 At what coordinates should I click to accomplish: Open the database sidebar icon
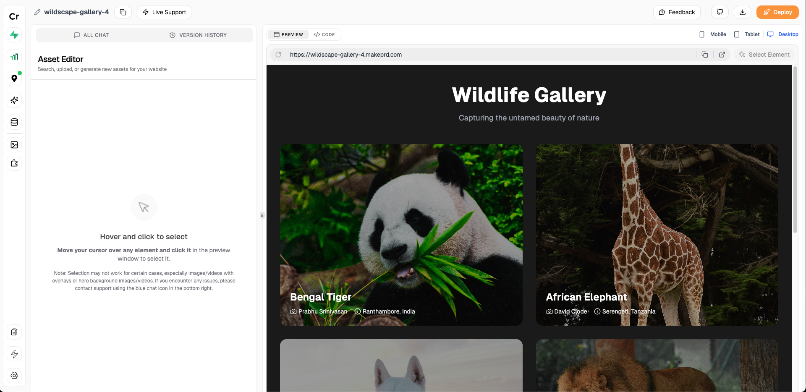[14, 122]
